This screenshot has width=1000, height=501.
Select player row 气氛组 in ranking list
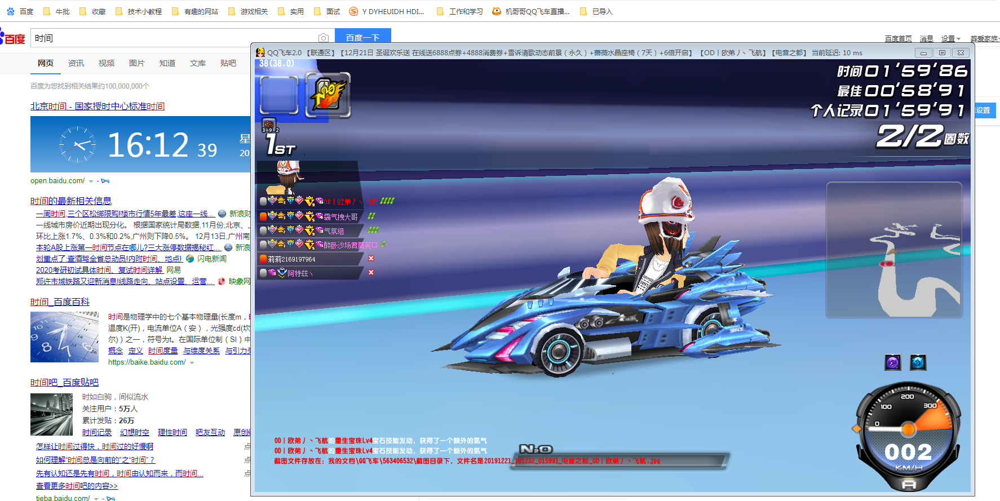[310, 230]
